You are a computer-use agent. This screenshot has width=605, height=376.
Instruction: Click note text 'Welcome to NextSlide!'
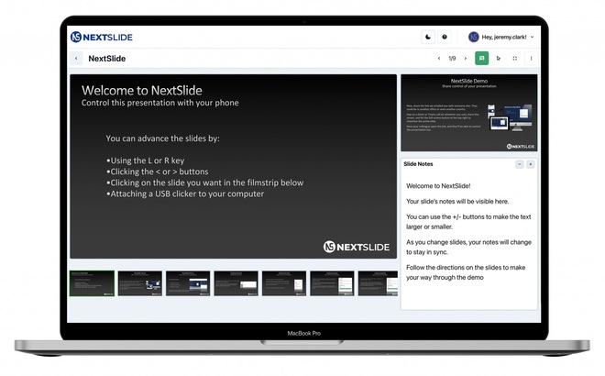(438, 186)
